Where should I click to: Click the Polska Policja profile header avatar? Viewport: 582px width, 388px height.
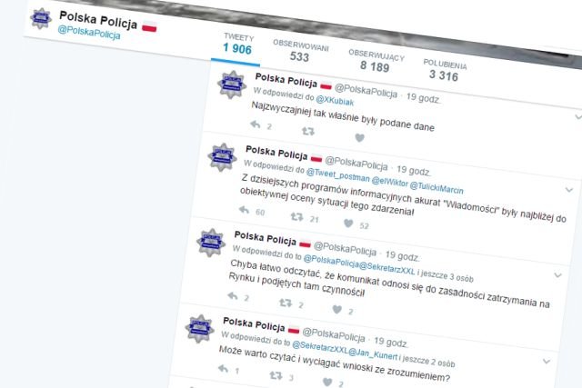40,18
